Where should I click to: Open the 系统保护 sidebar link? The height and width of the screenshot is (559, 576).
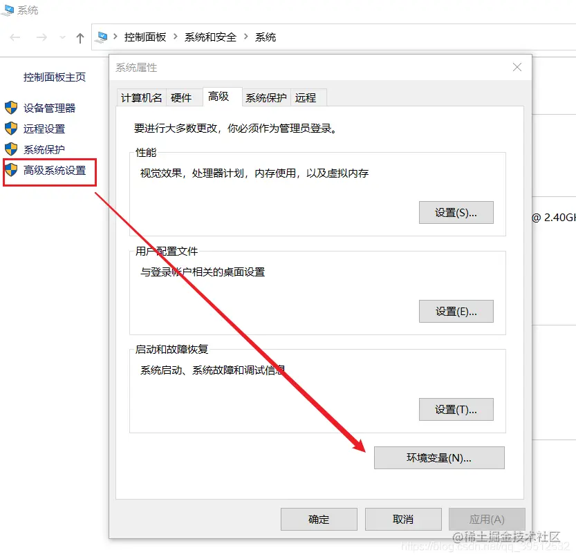(44, 149)
